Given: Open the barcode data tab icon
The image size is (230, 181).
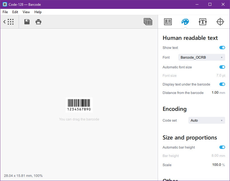Looking at the screenshot, I should coord(168,22).
